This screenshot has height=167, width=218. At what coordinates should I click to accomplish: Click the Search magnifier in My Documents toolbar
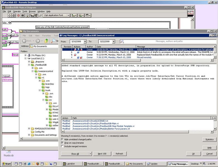click(x=53, y=41)
